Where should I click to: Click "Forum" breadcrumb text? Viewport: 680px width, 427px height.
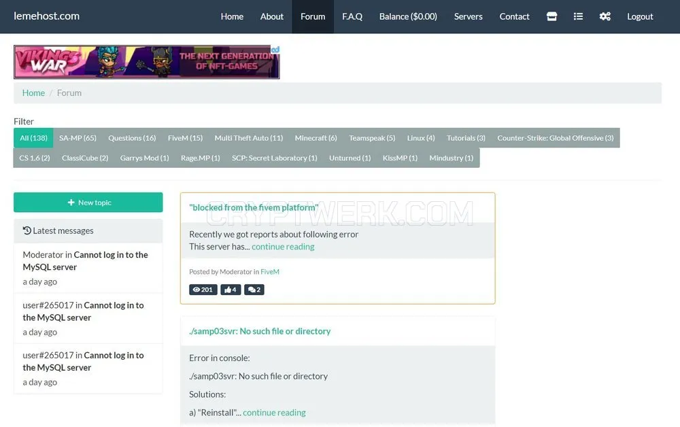coord(69,92)
